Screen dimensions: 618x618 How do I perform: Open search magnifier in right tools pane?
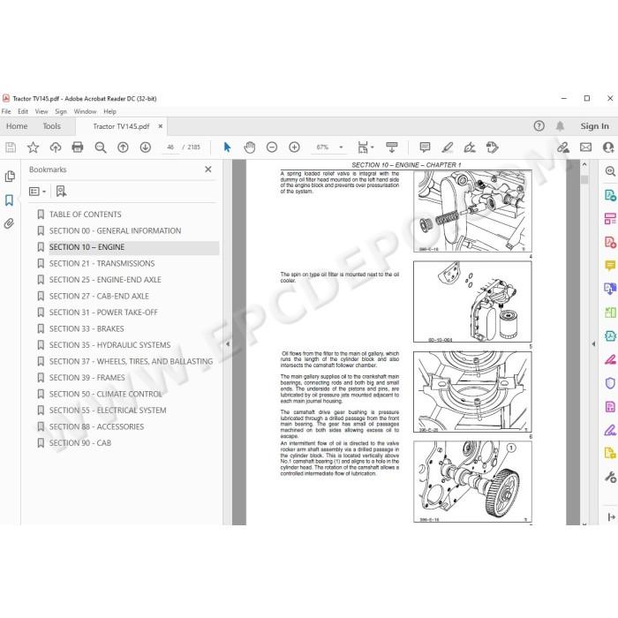click(610, 171)
